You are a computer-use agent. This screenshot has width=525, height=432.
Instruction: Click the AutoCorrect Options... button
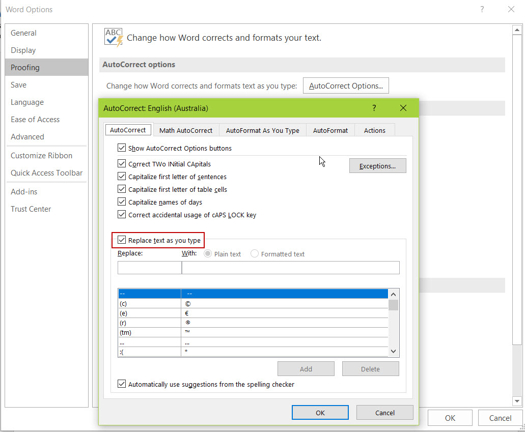pyautogui.click(x=346, y=85)
